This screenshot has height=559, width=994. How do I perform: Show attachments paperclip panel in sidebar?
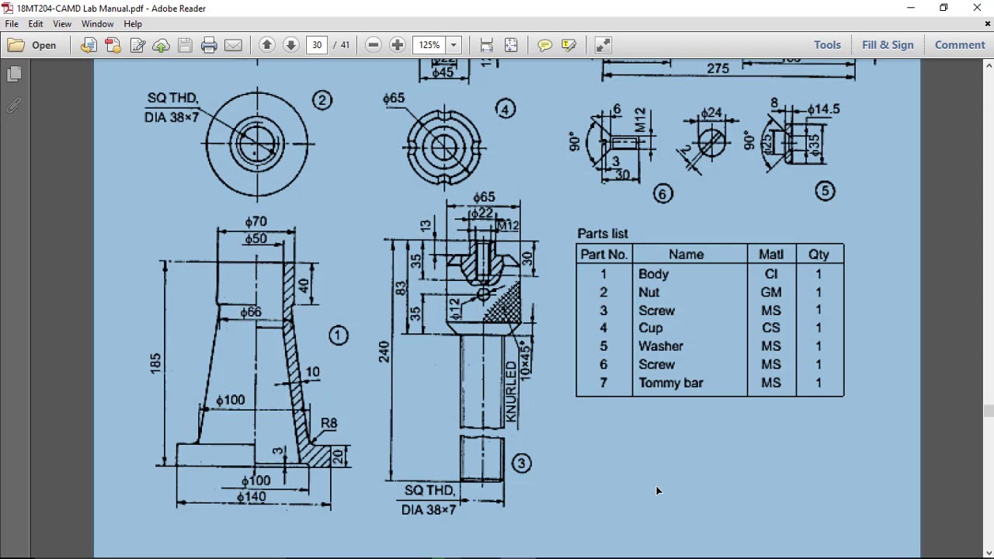click(14, 106)
